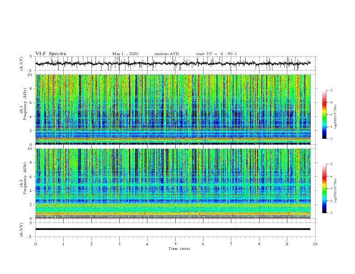Click the "ch.1(V)" axis label
This screenshot has height=274, width=355.
[22, 64]
